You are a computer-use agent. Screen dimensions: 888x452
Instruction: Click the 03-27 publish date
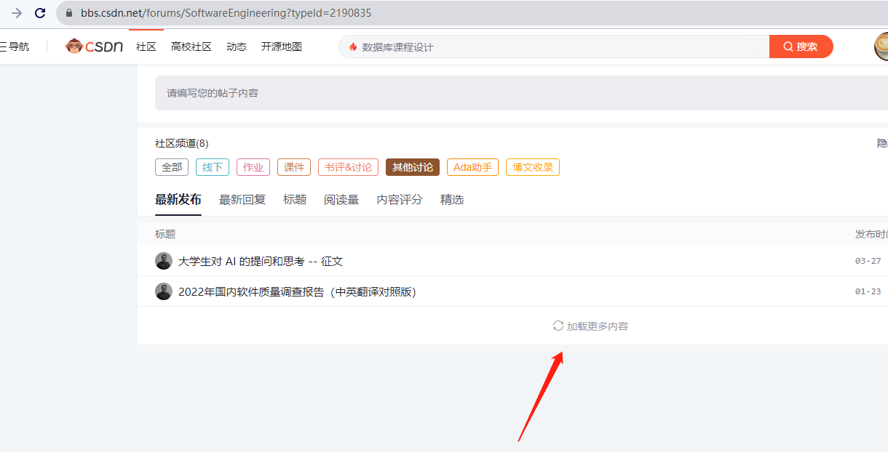[x=868, y=261]
